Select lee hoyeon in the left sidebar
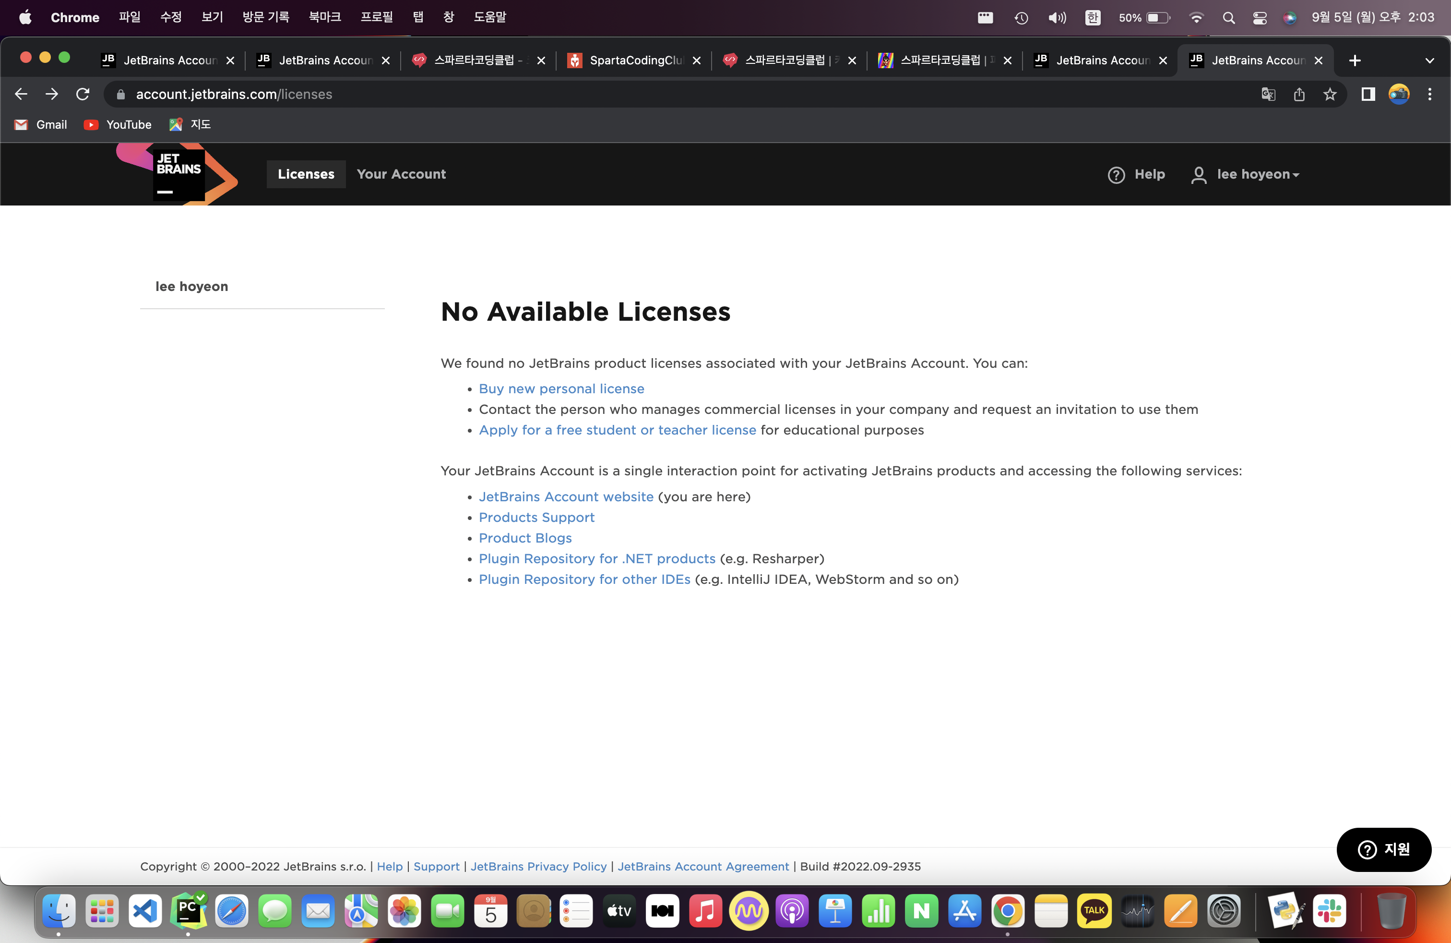The image size is (1451, 943). (x=191, y=286)
